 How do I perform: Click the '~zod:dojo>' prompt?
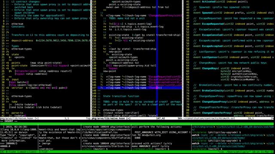(46, 149)
